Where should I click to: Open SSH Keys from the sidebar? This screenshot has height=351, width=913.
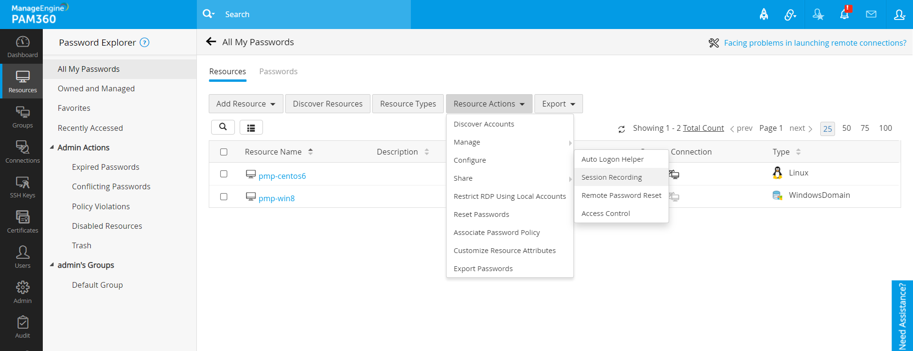point(22,187)
